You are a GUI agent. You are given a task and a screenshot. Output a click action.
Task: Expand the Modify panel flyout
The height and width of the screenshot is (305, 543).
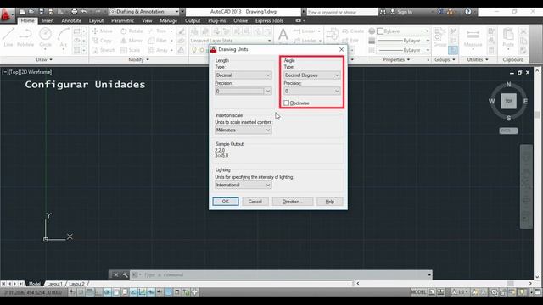pyautogui.click(x=138, y=60)
